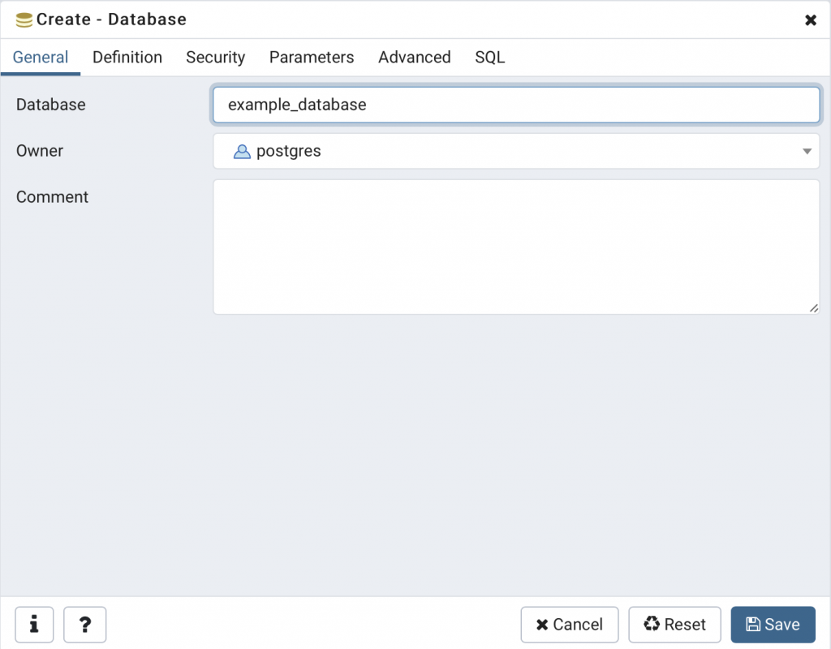Screen dimensions: 831x649
Task: Switch to the Definition tab
Action: coord(127,58)
